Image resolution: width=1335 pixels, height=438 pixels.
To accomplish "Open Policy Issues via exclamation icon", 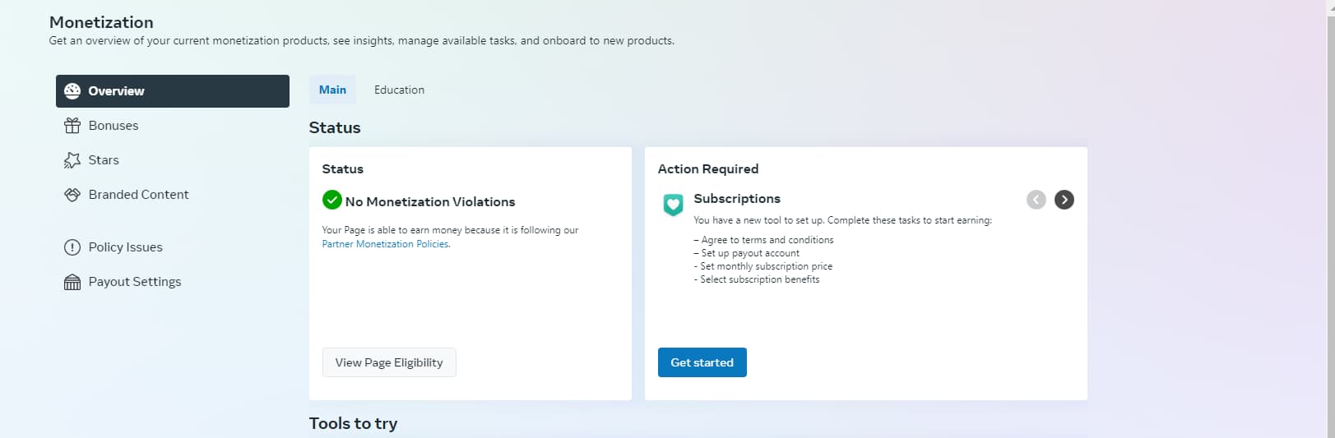I will click(72, 247).
